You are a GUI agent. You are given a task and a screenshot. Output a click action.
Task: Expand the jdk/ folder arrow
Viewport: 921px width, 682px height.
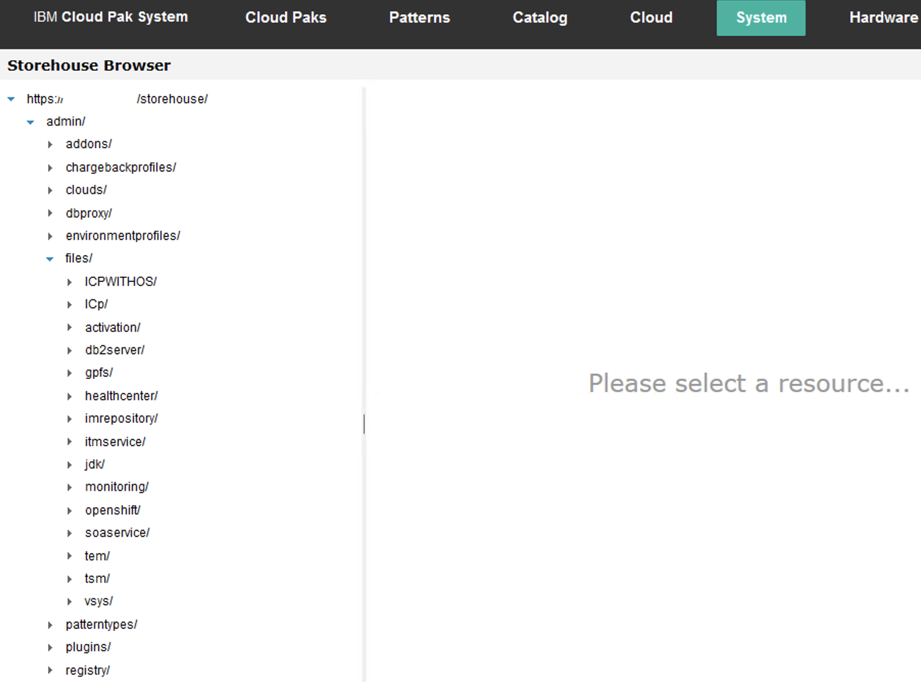tap(69, 465)
